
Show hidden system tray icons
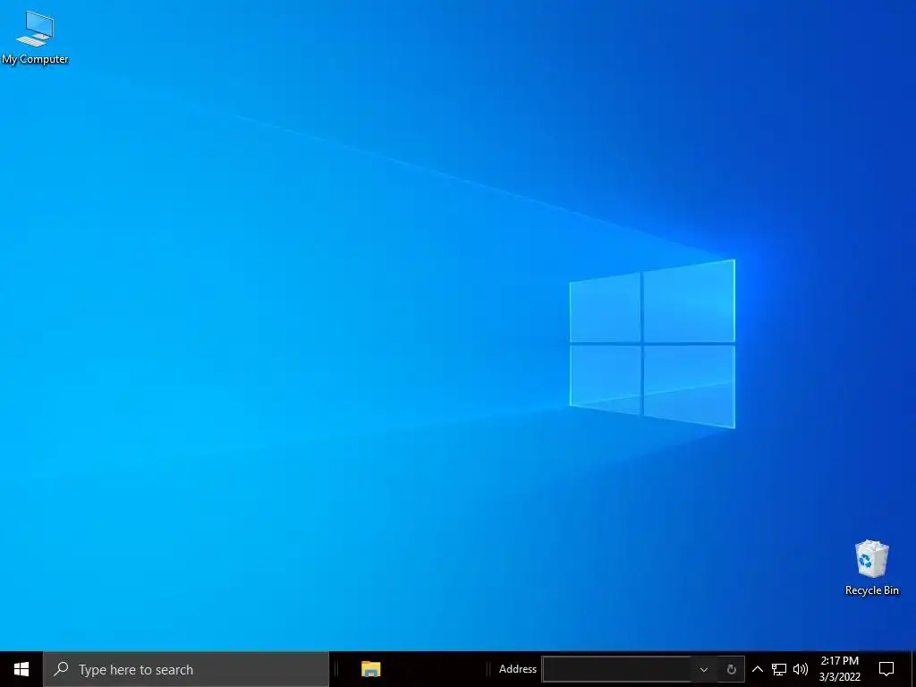coord(757,669)
